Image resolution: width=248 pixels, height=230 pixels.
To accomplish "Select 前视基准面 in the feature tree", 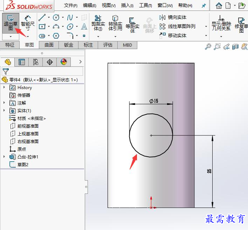I will [x=25, y=126].
